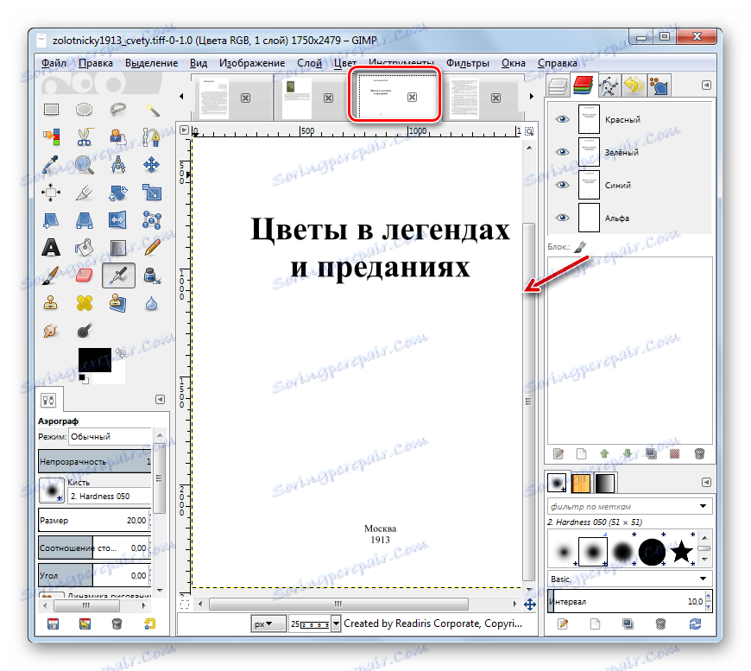Image resolution: width=751 pixels, height=671 pixels.
Task: Toggle visibility of the Красный channel
Action: (562, 119)
